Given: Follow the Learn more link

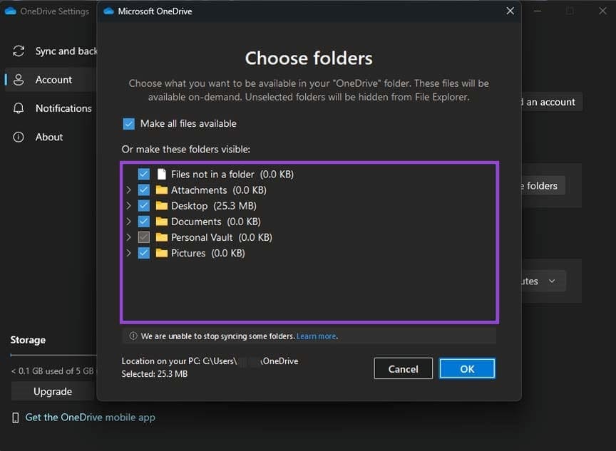Looking at the screenshot, I should click(x=317, y=336).
